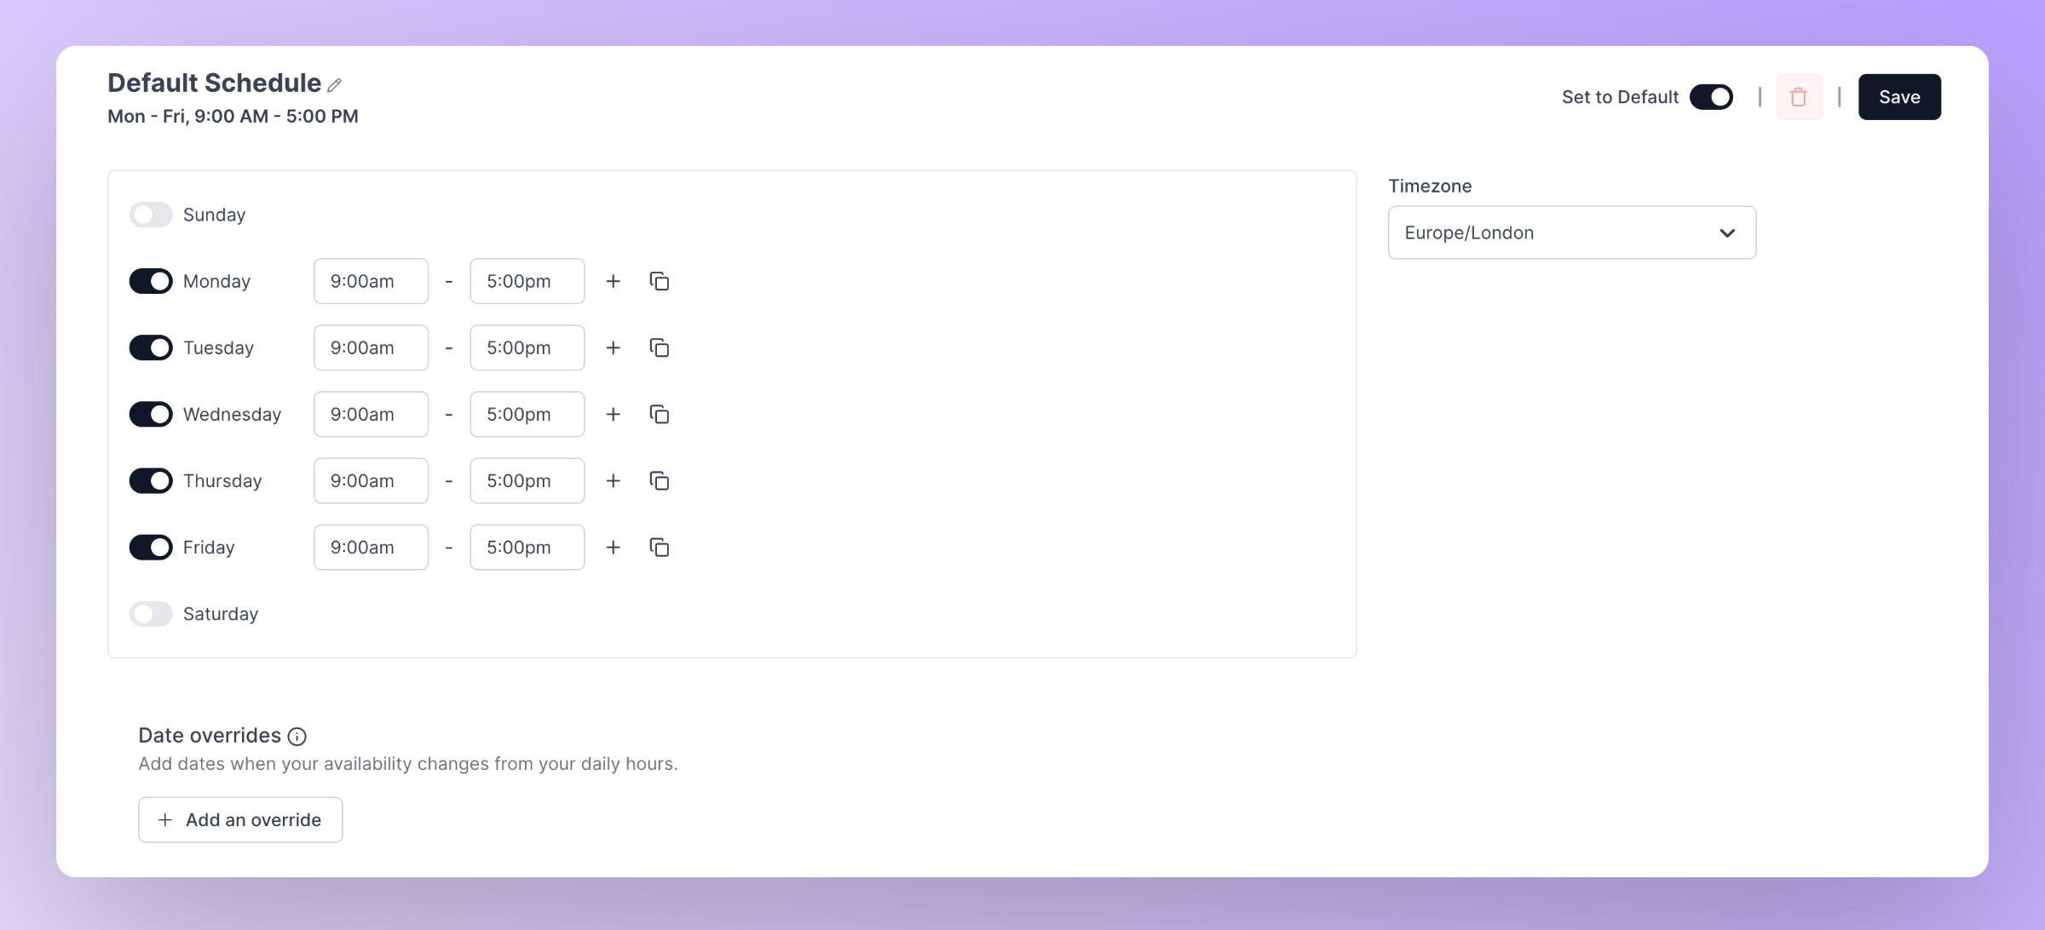Click the pencil icon to rename Default Schedule
This screenshot has width=2045, height=930.
[335, 84]
